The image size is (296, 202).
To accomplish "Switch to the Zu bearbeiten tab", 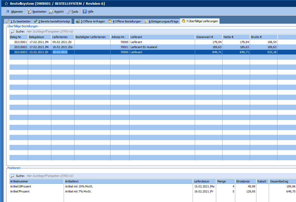I will click(x=18, y=21).
